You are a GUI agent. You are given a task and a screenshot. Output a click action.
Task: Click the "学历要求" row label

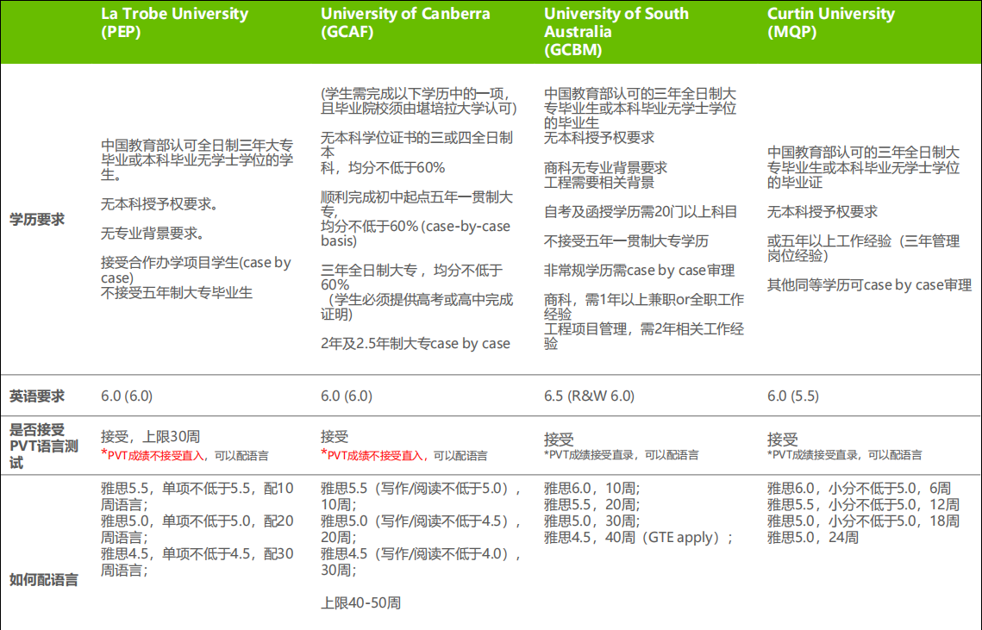point(37,220)
